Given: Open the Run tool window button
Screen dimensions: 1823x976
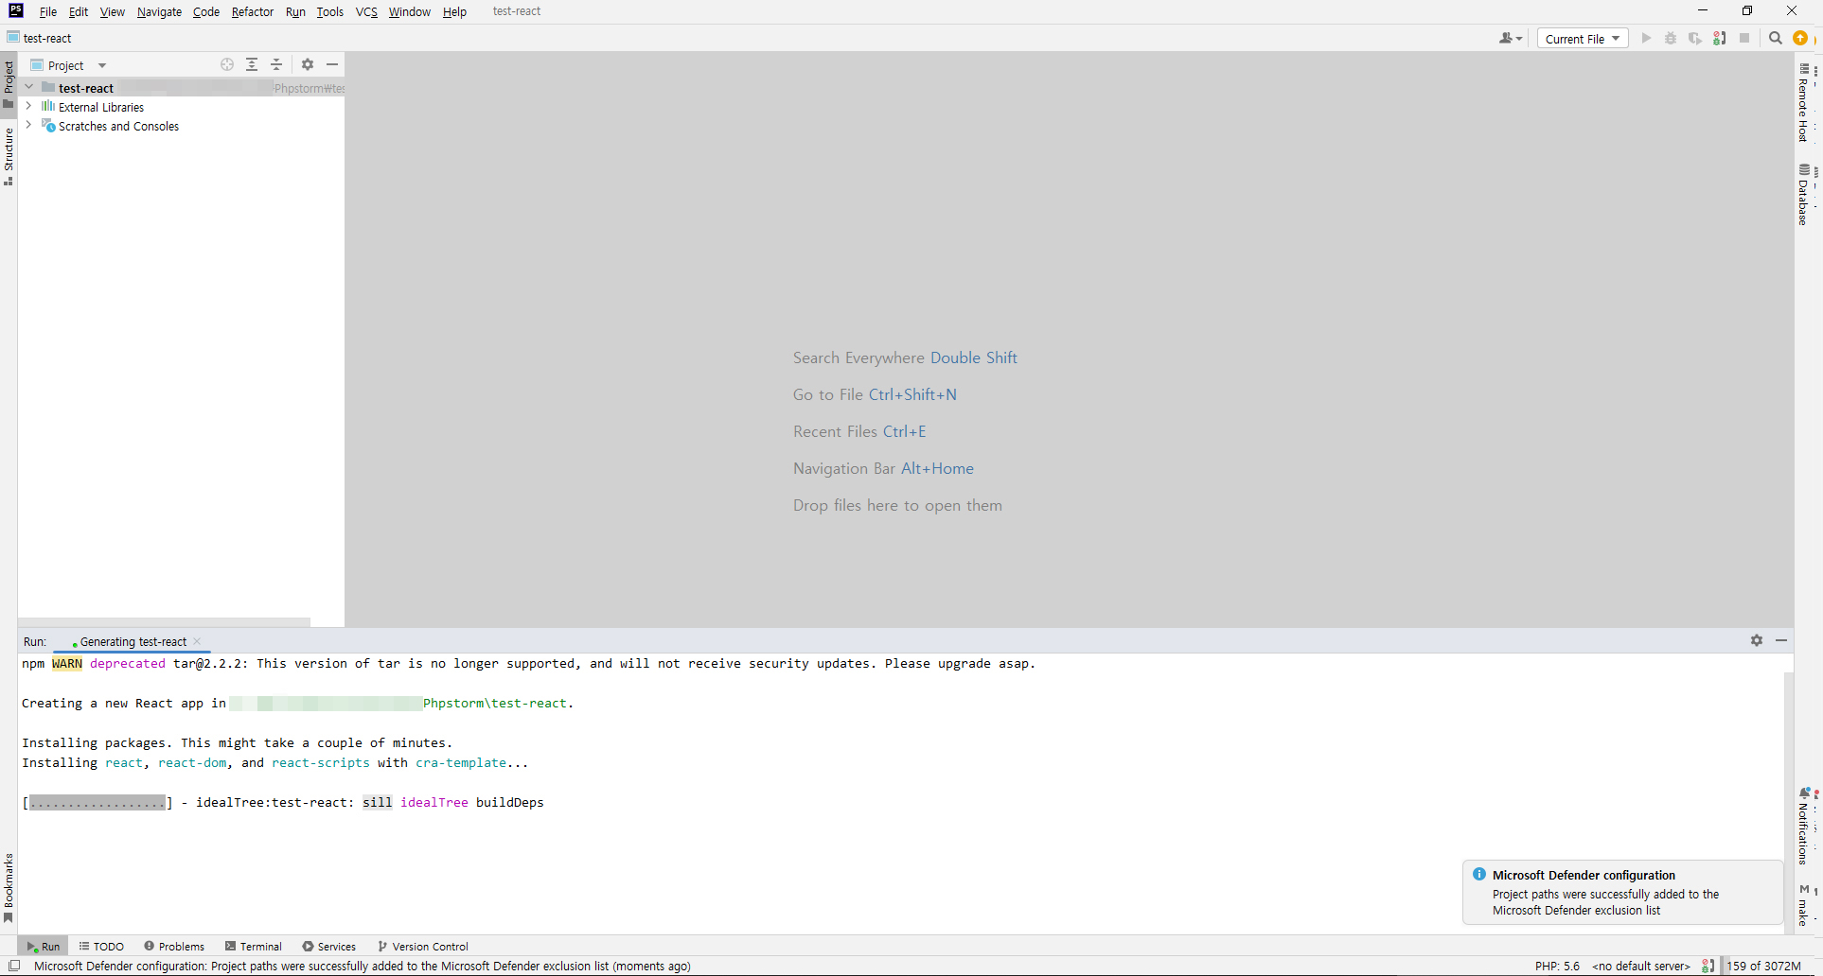Looking at the screenshot, I should [43, 946].
